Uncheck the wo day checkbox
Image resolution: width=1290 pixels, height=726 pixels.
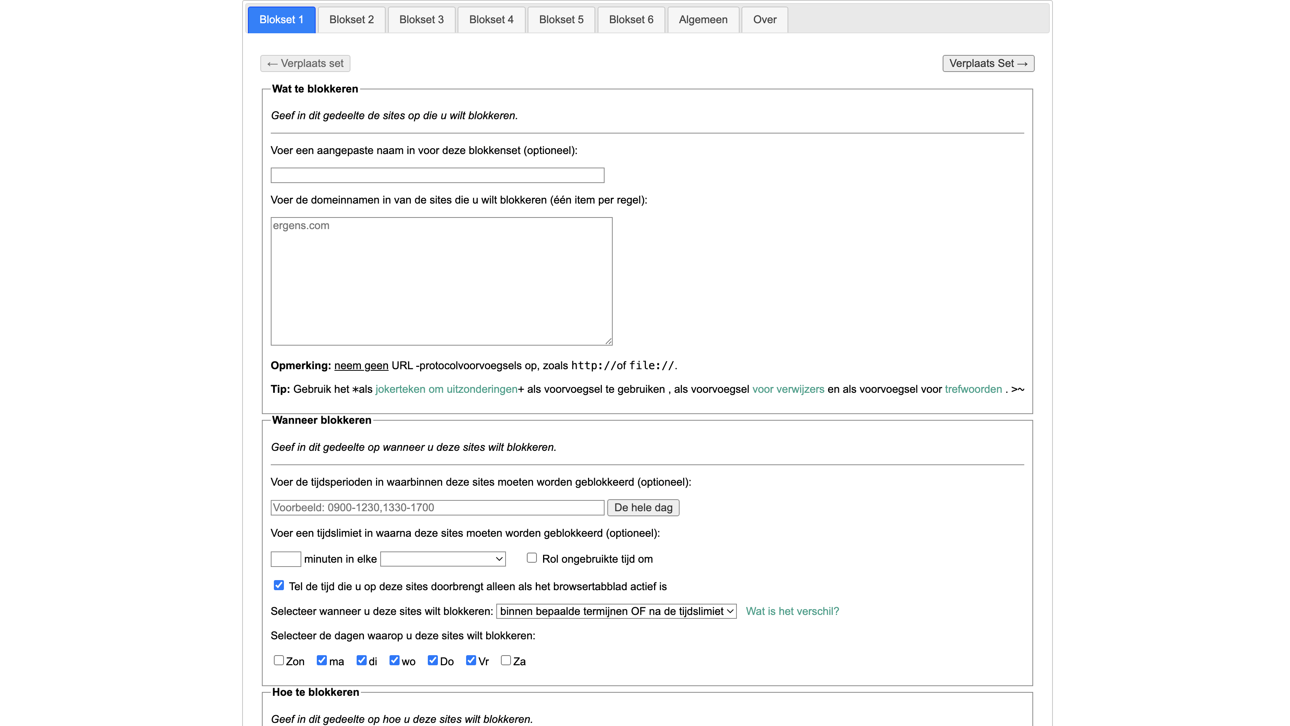pos(395,660)
